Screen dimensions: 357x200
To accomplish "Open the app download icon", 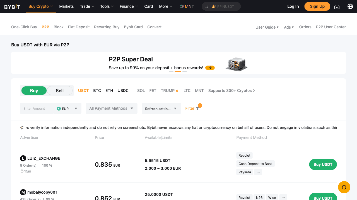I will pyautogui.click(x=337, y=6).
